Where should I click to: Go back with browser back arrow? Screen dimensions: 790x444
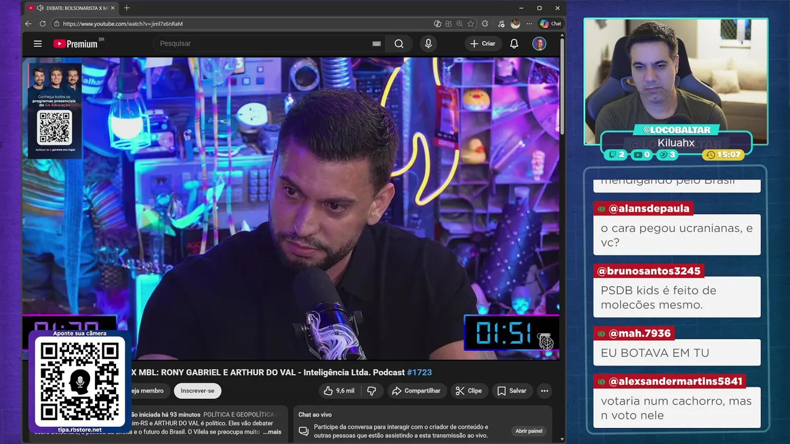click(x=28, y=23)
